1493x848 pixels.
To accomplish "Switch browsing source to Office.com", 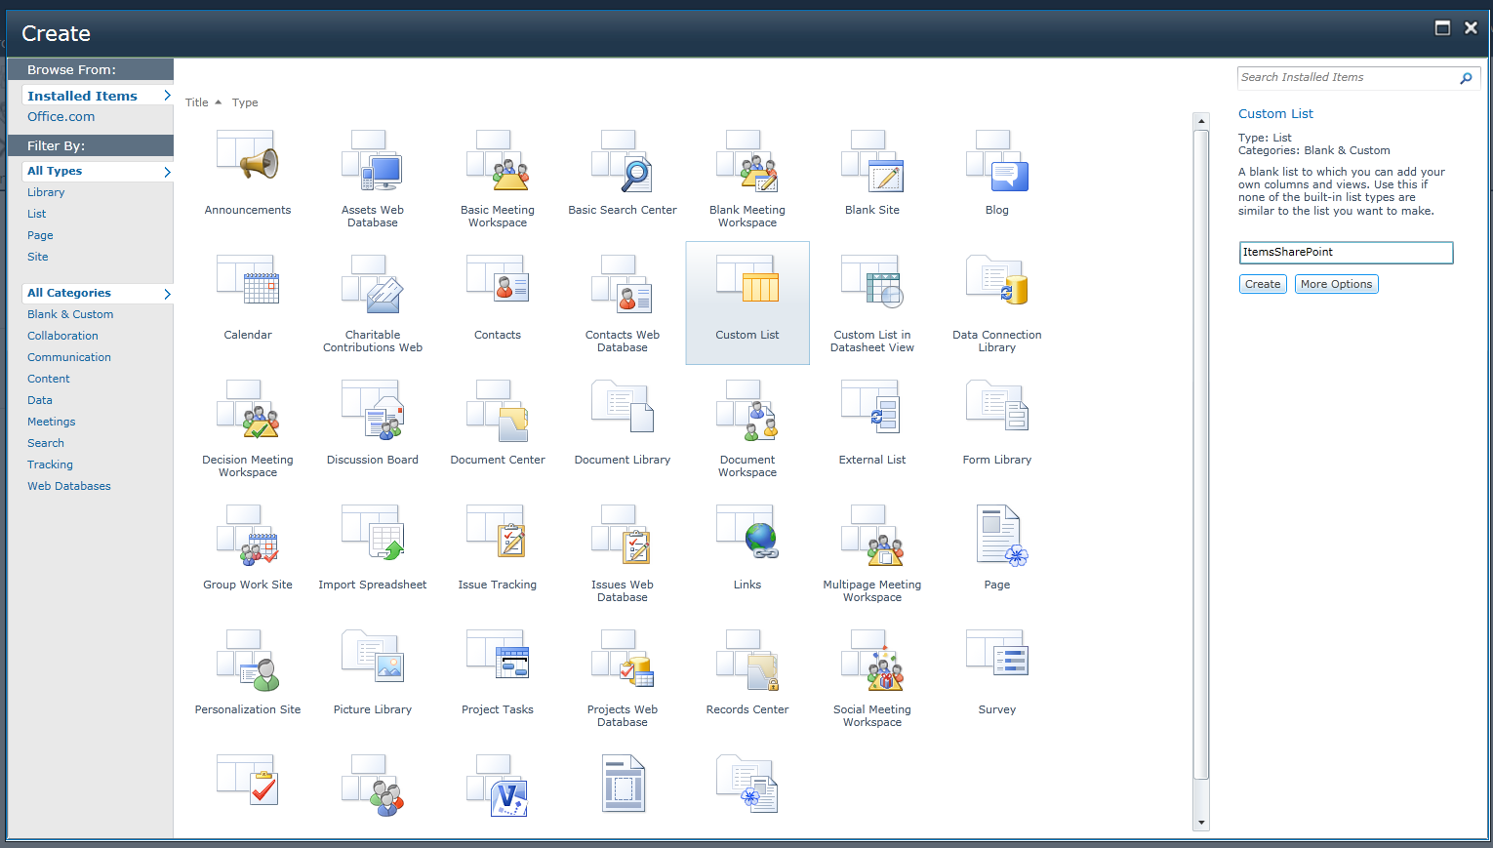I will tap(61, 116).
